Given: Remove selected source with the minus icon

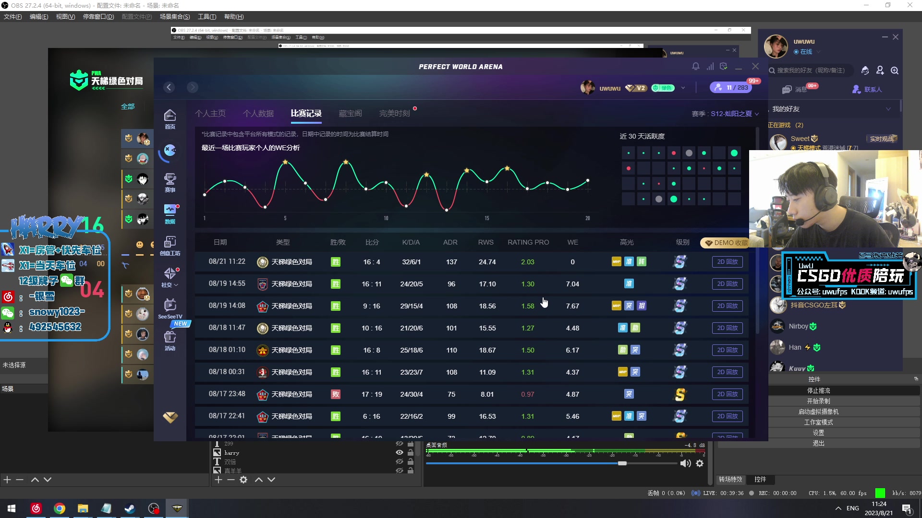Looking at the screenshot, I should pyautogui.click(x=231, y=480).
